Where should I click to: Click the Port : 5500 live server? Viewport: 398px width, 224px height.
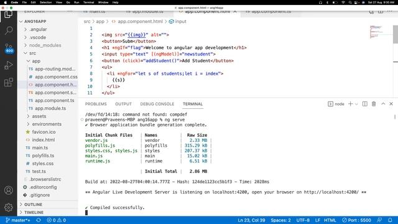pyautogui.click(x=356, y=220)
